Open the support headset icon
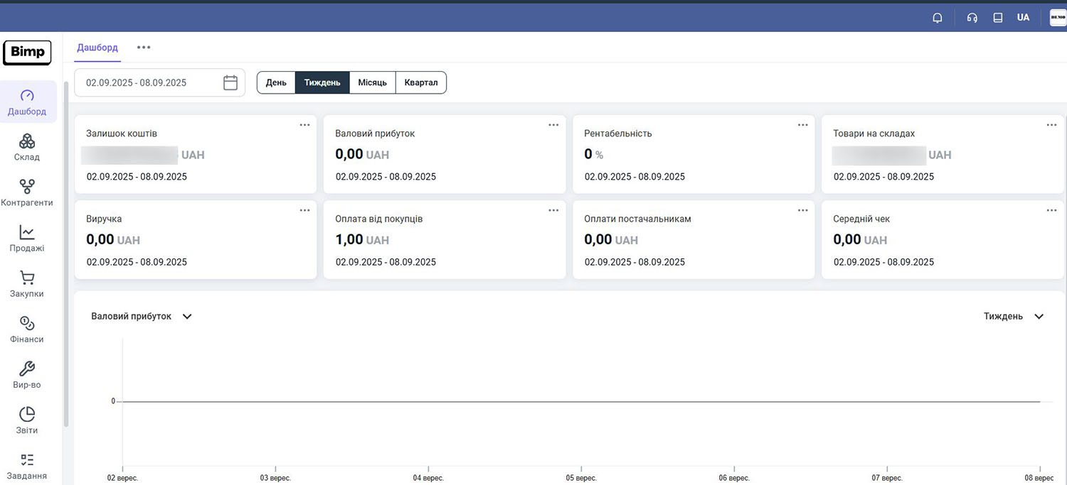Viewport: 1067px width, 485px height. [x=972, y=18]
